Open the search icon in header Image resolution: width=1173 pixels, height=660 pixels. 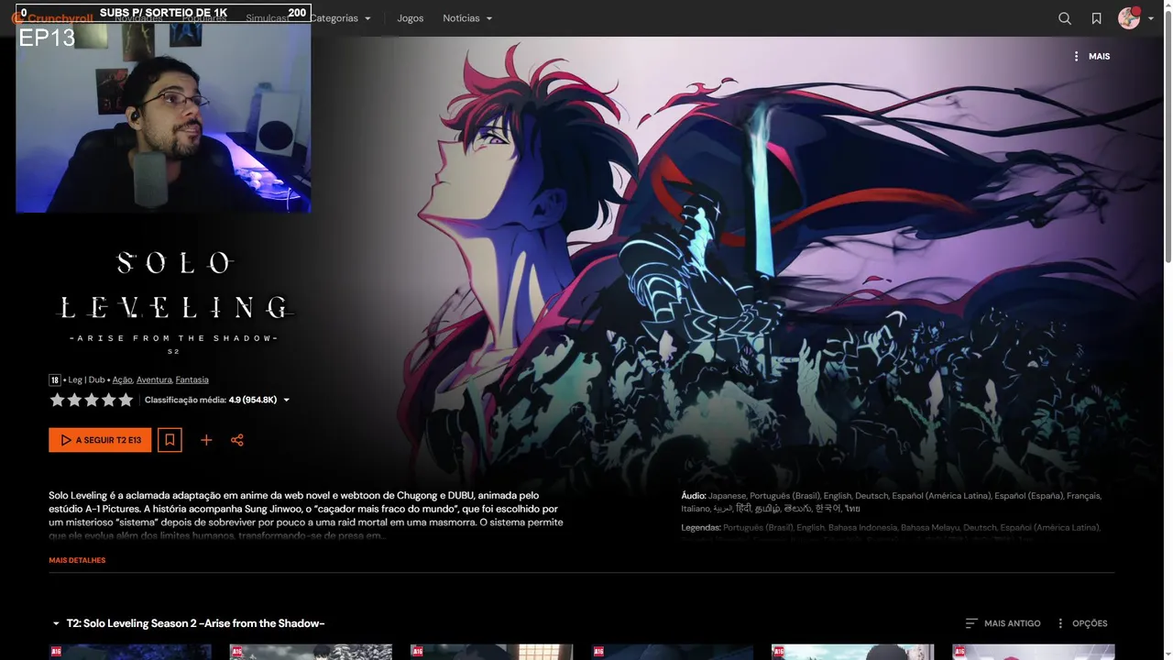coord(1065,18)
